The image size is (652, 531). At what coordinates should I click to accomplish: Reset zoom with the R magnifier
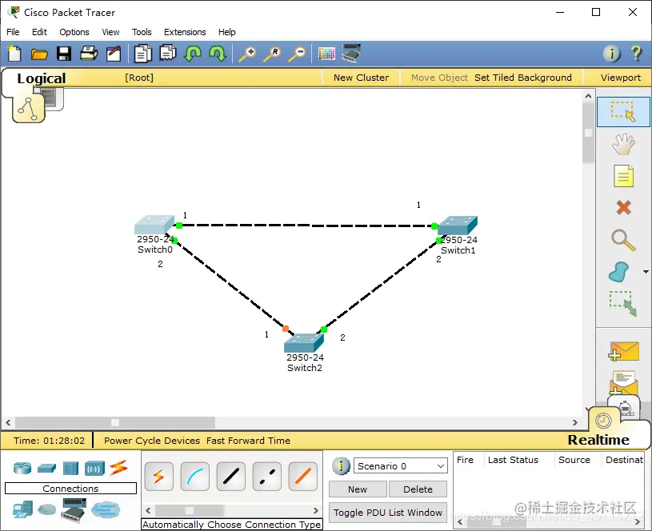click(272, 54)
